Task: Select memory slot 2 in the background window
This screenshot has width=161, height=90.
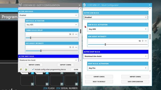Action: tap(42, 73)
